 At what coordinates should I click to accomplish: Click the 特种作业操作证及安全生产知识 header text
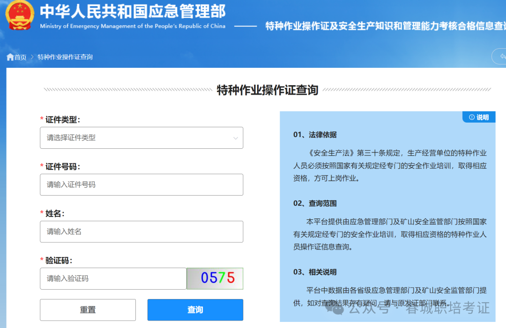(385, 26)
